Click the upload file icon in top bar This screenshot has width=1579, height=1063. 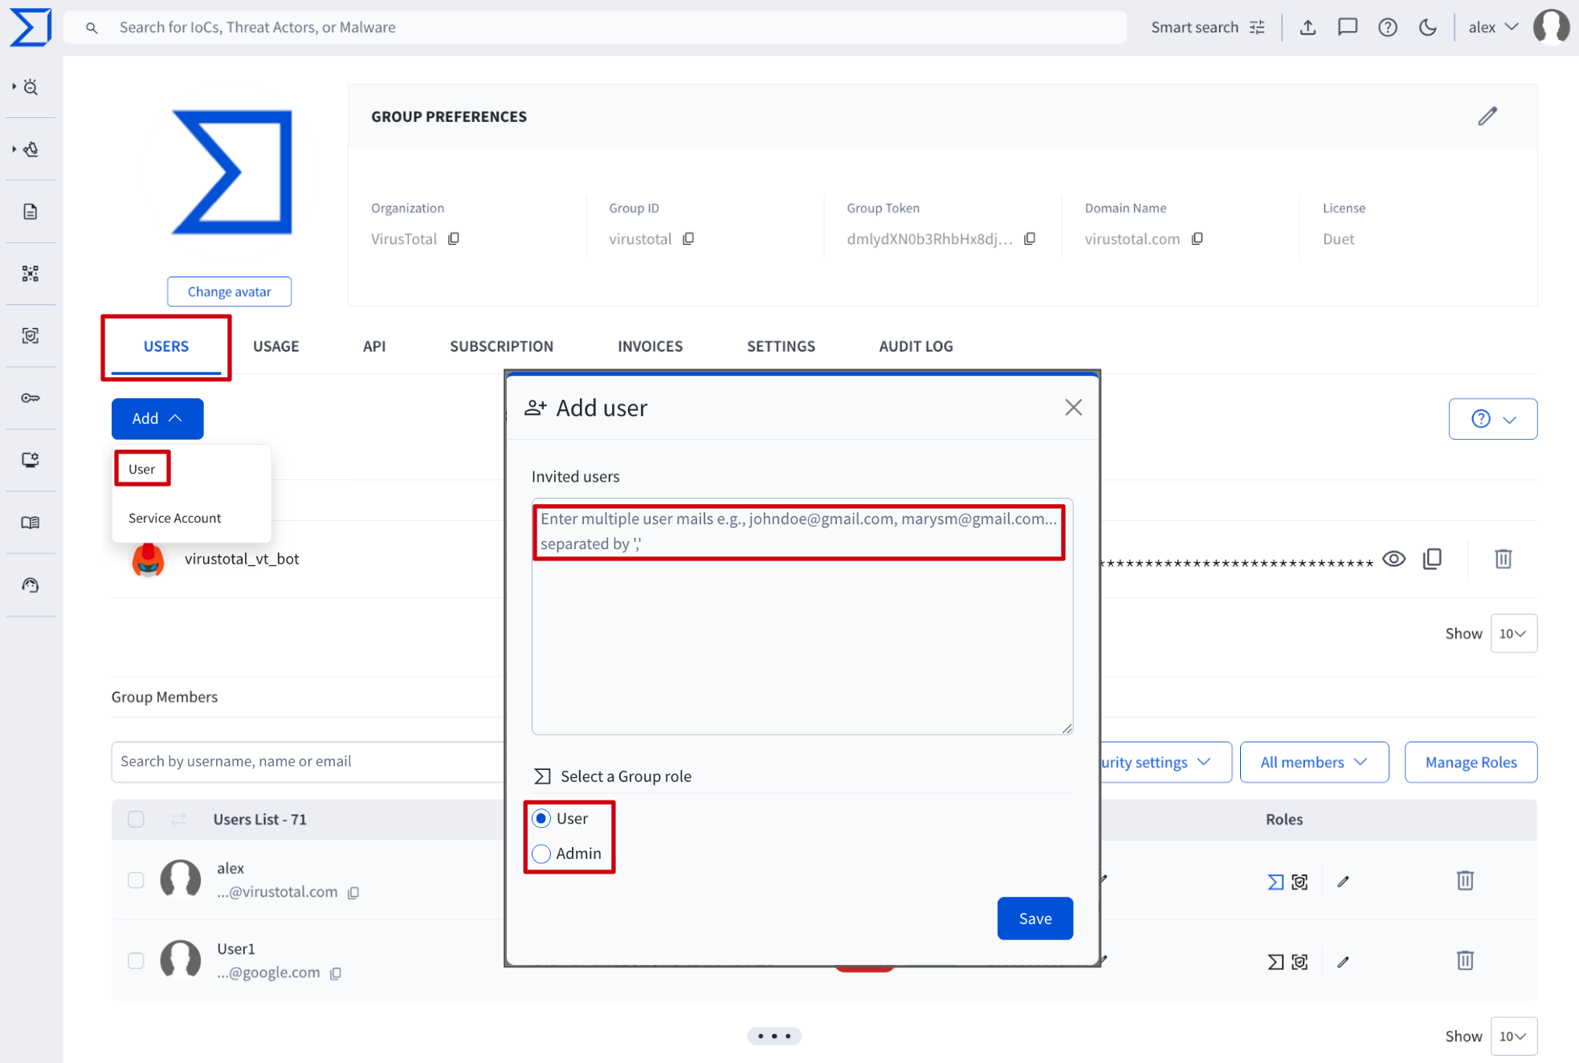1308,27
